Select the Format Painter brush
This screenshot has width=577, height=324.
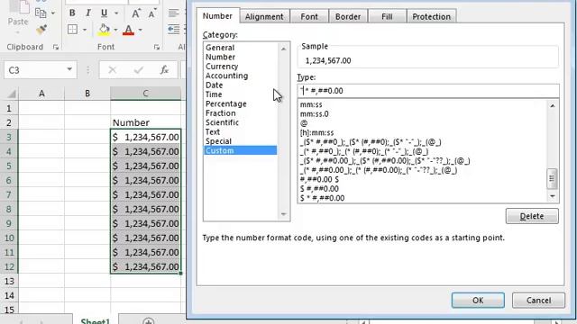pyautogui.click(x=41, y=30)
